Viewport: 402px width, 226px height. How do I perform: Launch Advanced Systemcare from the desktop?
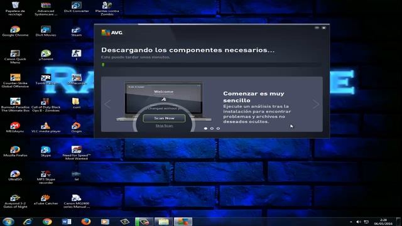[46, 8]
